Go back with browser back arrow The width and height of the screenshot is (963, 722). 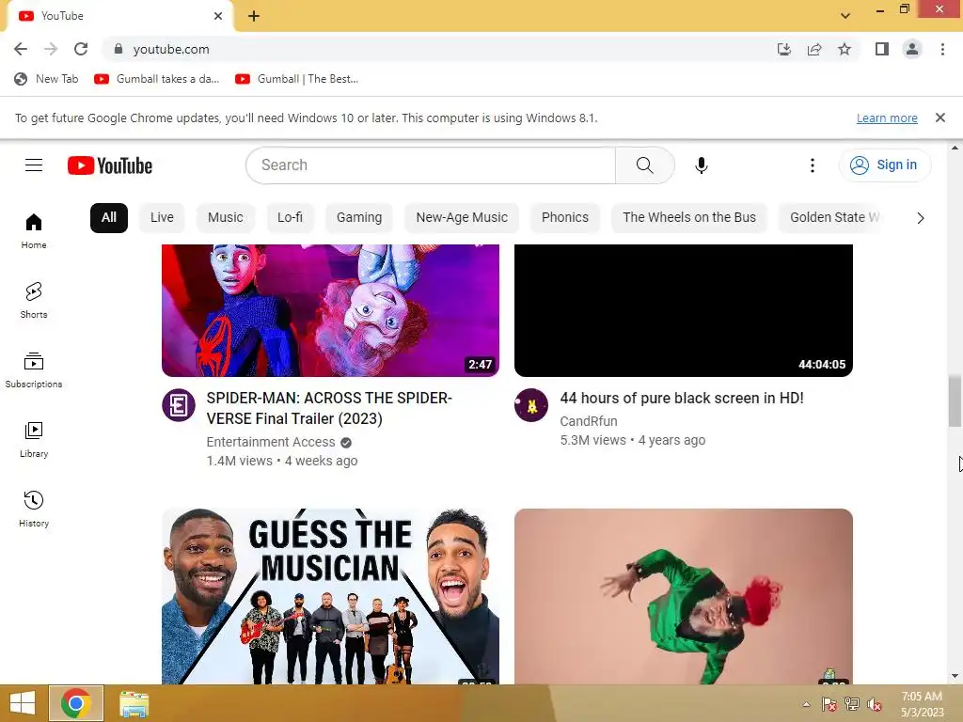[21, 49]
